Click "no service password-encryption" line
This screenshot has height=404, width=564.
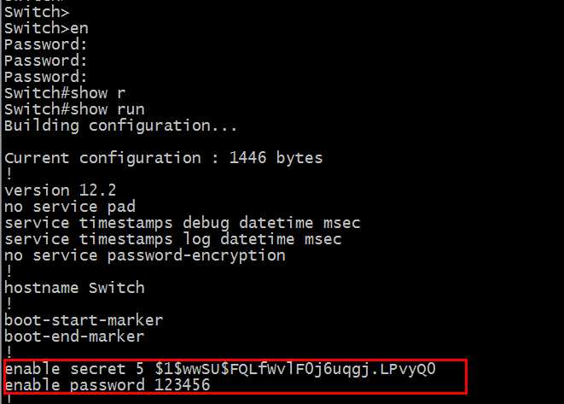(x=144, y=255)
